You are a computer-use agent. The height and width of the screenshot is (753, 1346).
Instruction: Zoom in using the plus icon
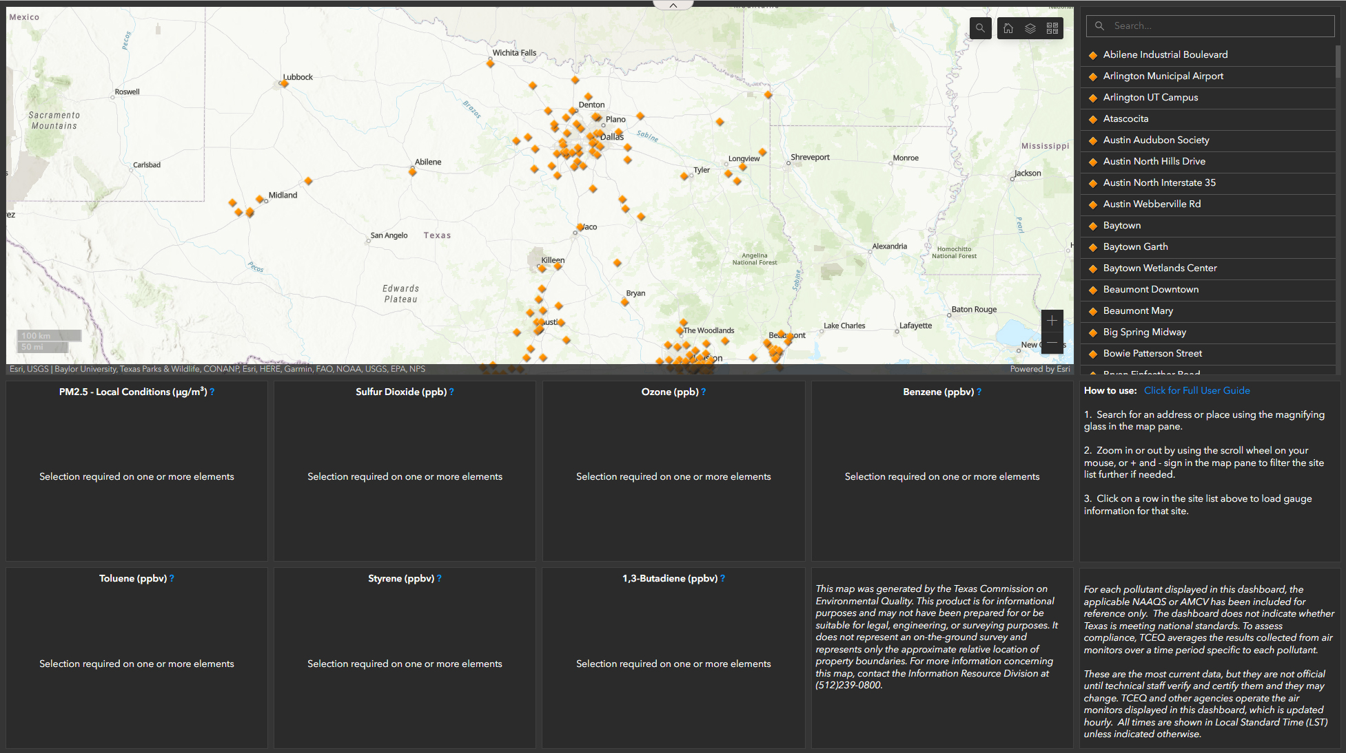point(1052,320)
